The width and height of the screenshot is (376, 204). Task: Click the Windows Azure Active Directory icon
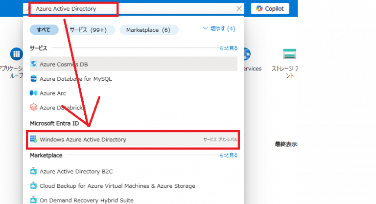pyautogui.click(x=34, y=139)
